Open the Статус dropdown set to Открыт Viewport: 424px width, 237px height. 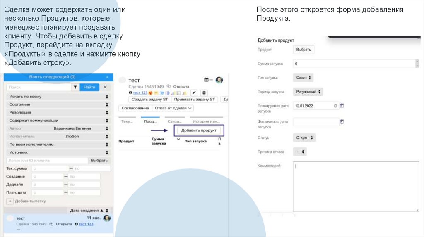(304, 138)
